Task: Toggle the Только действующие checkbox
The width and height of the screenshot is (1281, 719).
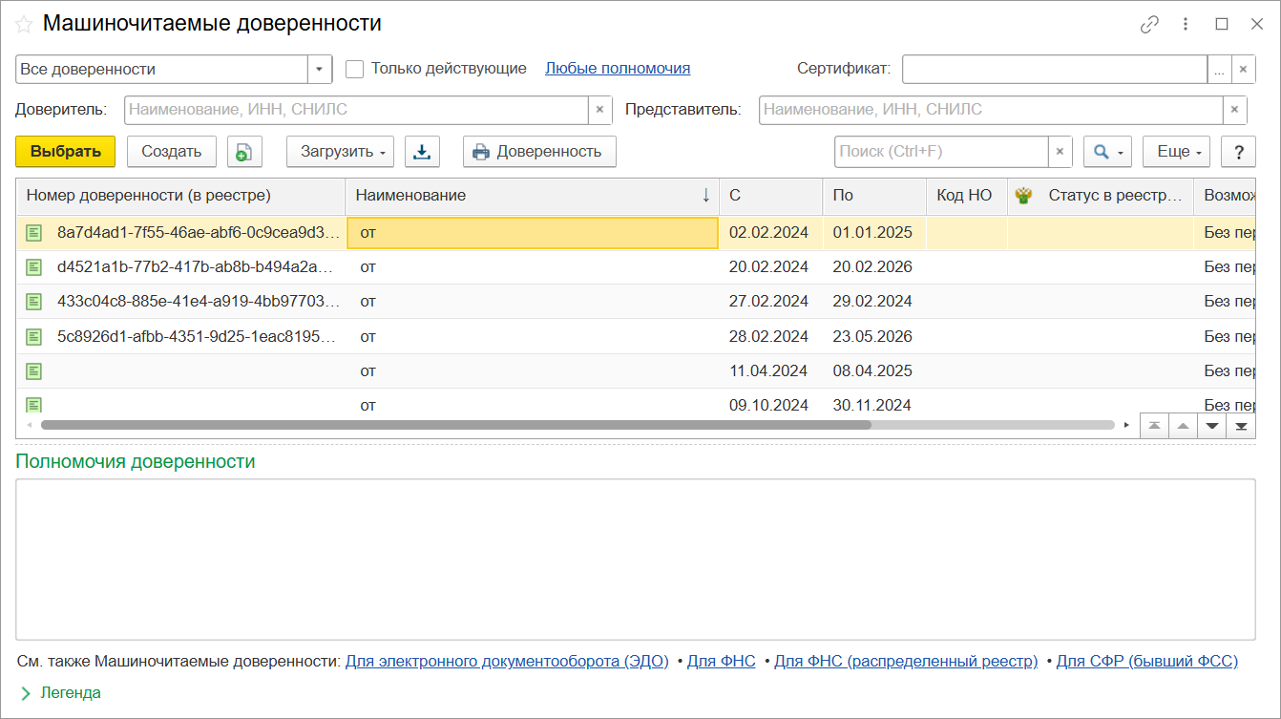Action: 355,69
